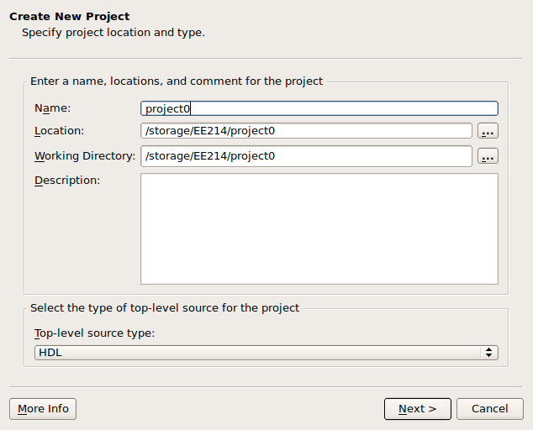Click the 'Description:' label
The width and height of the screenshot is (533, 430).
coord(67,181)
